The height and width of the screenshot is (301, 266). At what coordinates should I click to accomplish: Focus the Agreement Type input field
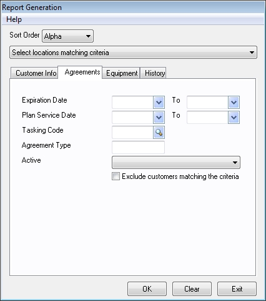click(x=138, y=147)
